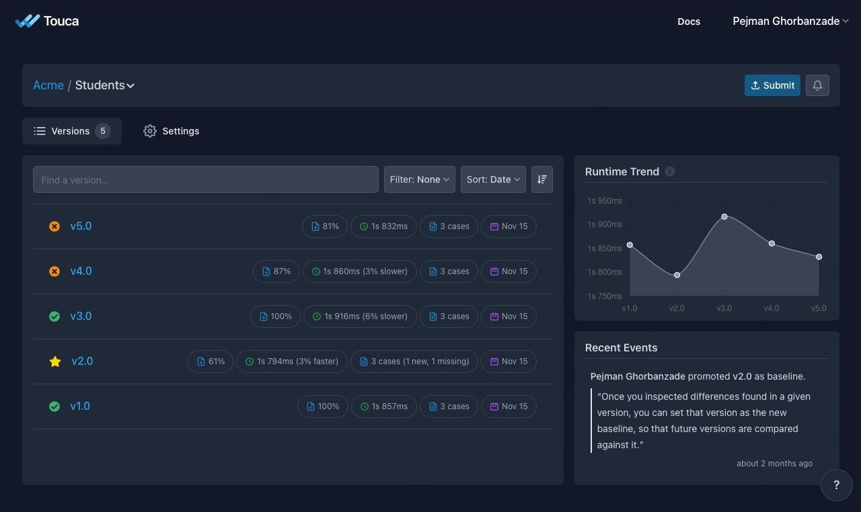Open the notifications bell
861x512 pixels.
817,85
